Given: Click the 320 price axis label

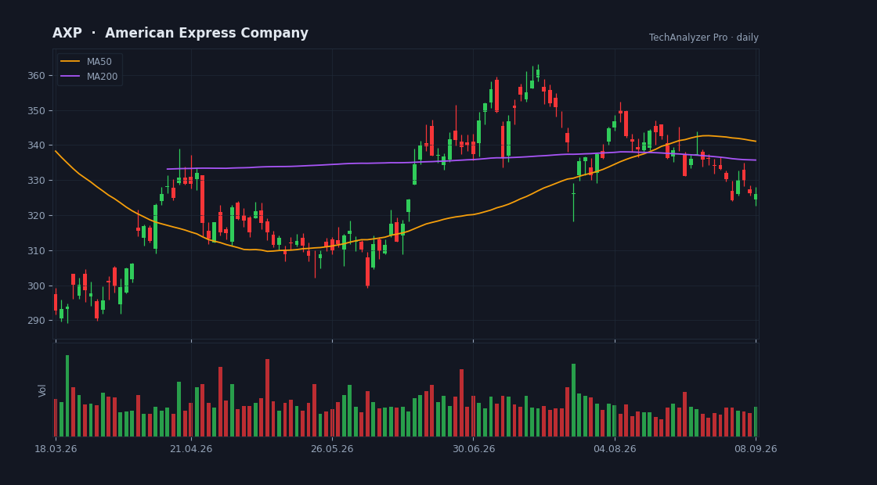Looking at the screenshot, I should click(x=36, y=216).
